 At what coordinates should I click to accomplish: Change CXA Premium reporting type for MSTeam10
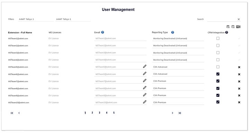point(178,103)
